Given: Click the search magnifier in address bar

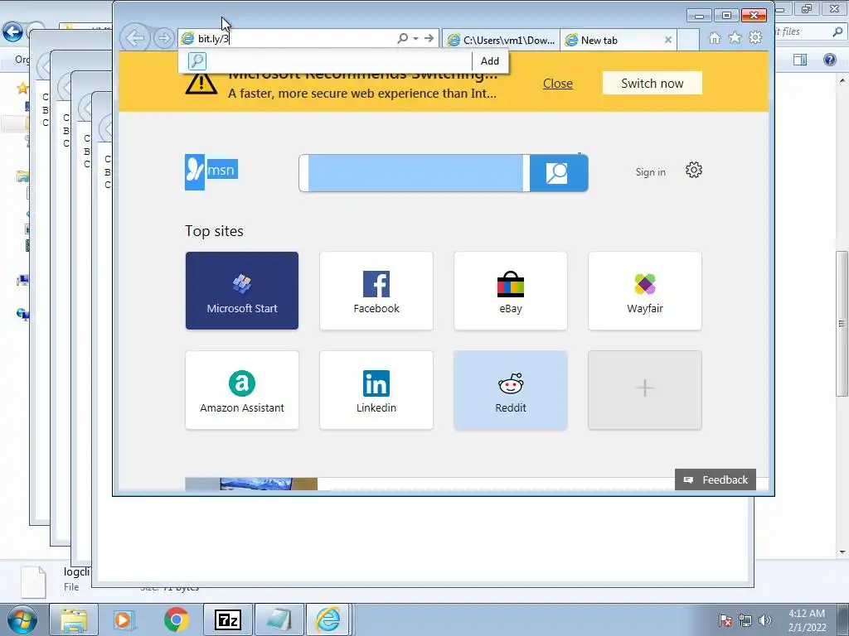Looking at the screenshot, I should pyautogui.click(x=402, y=38).
